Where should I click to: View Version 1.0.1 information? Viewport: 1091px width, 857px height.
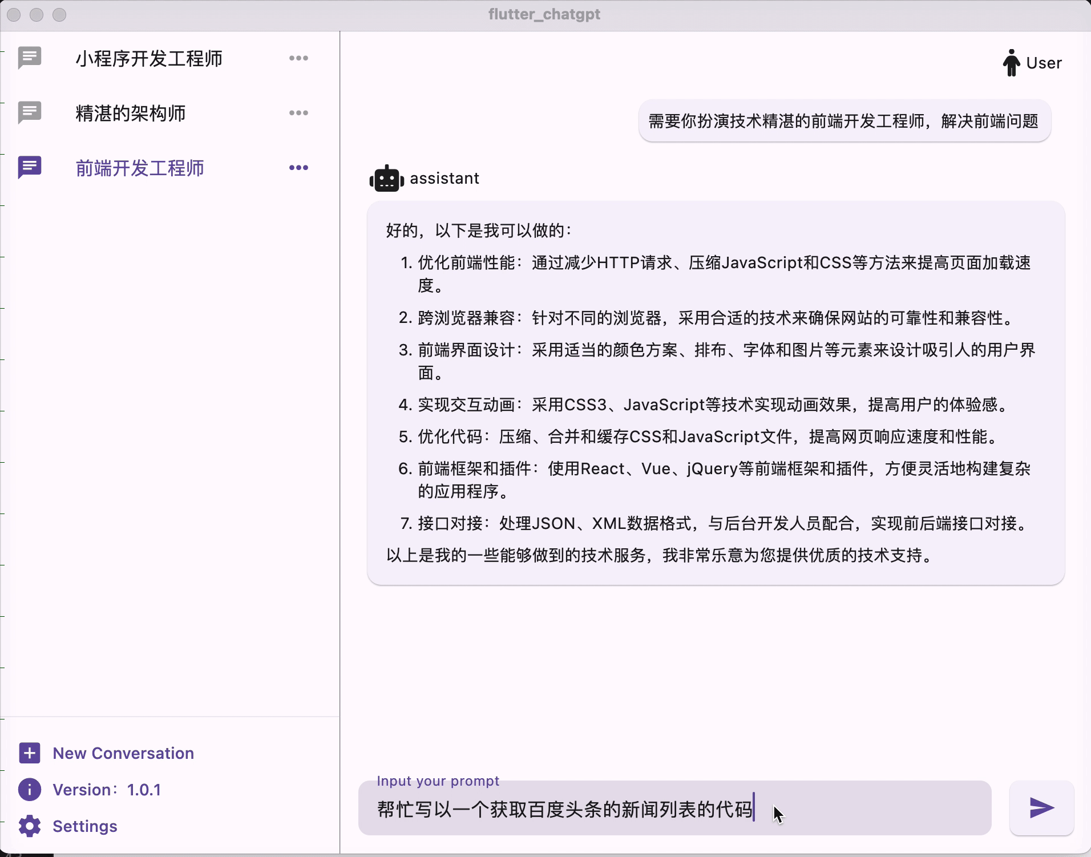click(107, 790)
